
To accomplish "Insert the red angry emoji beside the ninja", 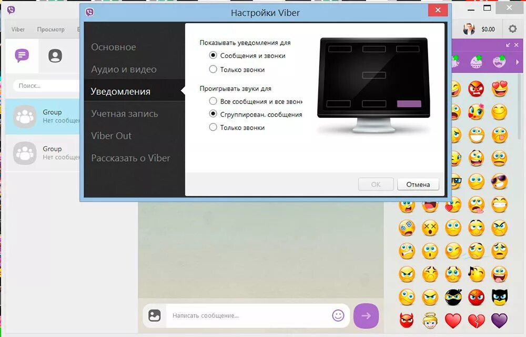I will pos(476,298).
